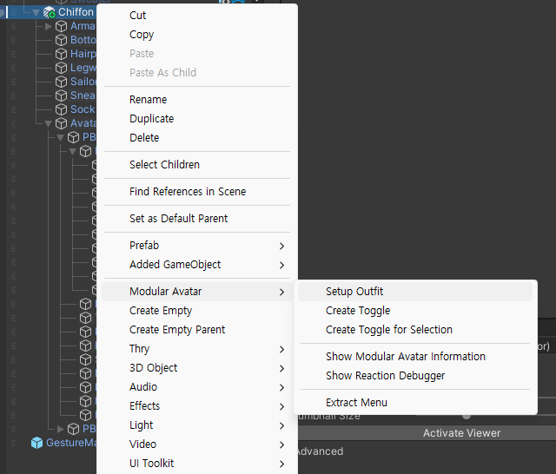The height and width of the screenshot is (474, 556).
Task: Select the Sailo tree item
Action: click(x=83, y=82)
